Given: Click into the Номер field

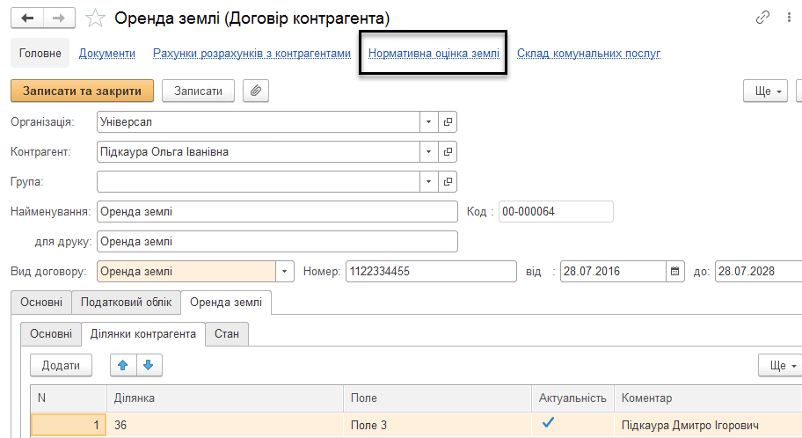Looking at the screenshot, I should tap(431, 271).
